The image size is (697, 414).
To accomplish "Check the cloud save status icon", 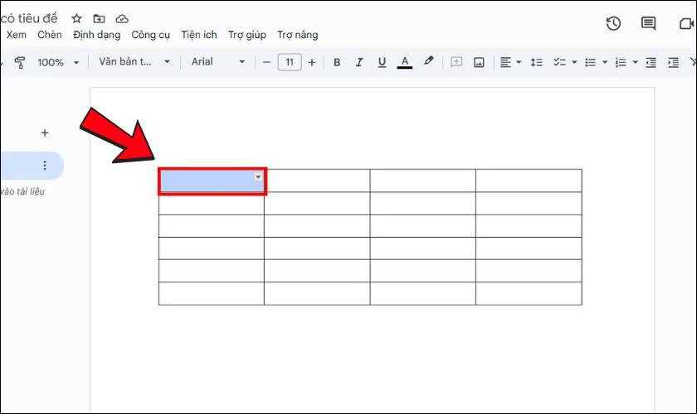I will point(122,19).
